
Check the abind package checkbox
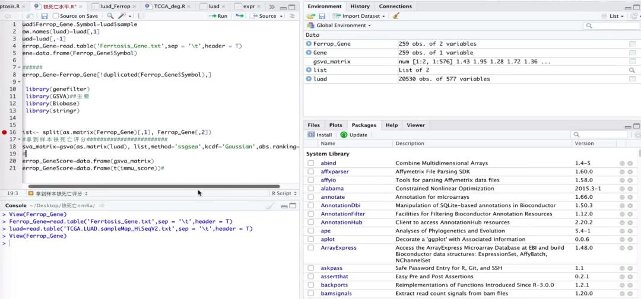coord(311,163)
